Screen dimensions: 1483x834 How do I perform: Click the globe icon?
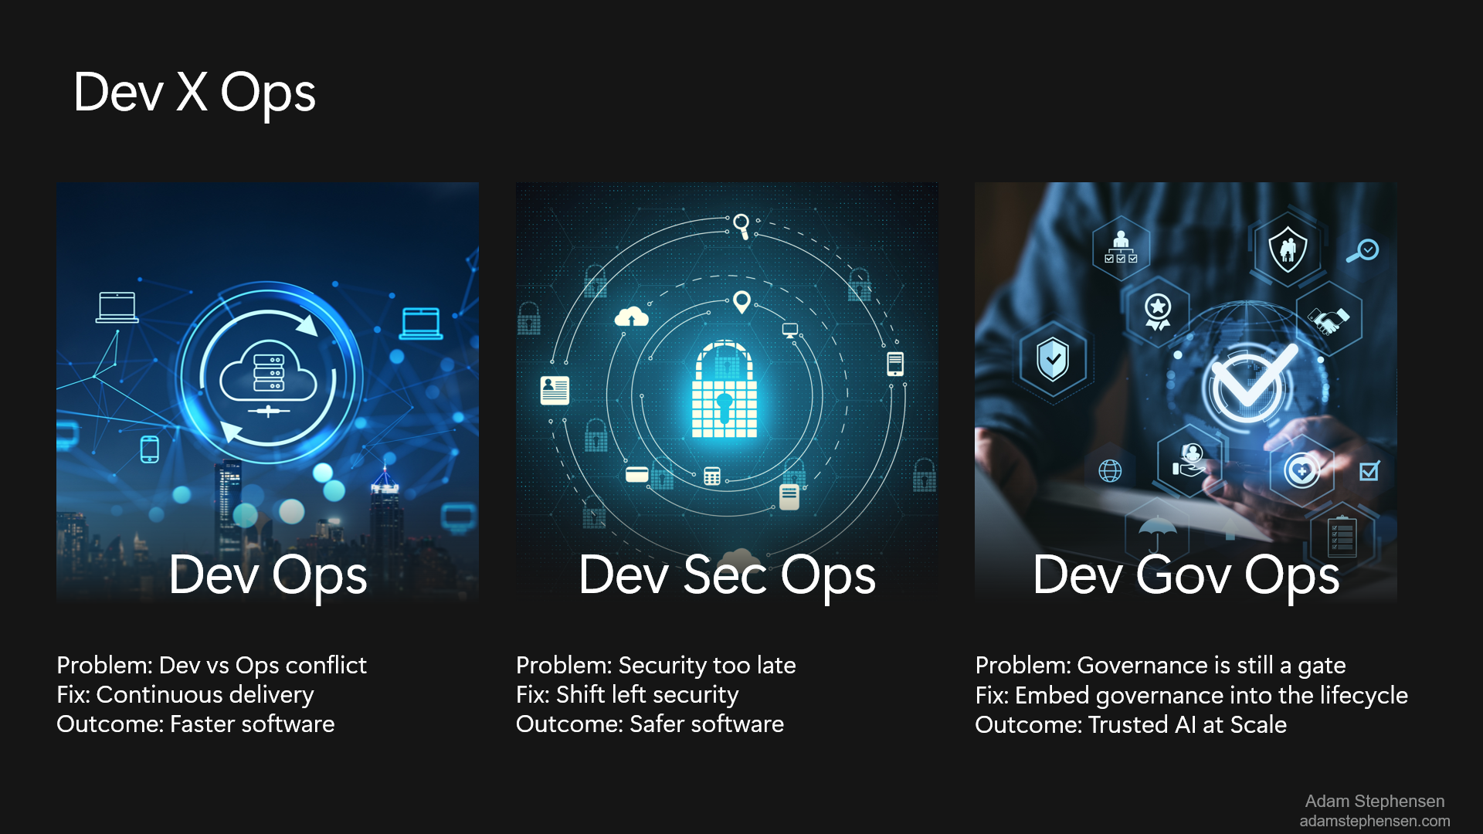(x=1110, y=470)
